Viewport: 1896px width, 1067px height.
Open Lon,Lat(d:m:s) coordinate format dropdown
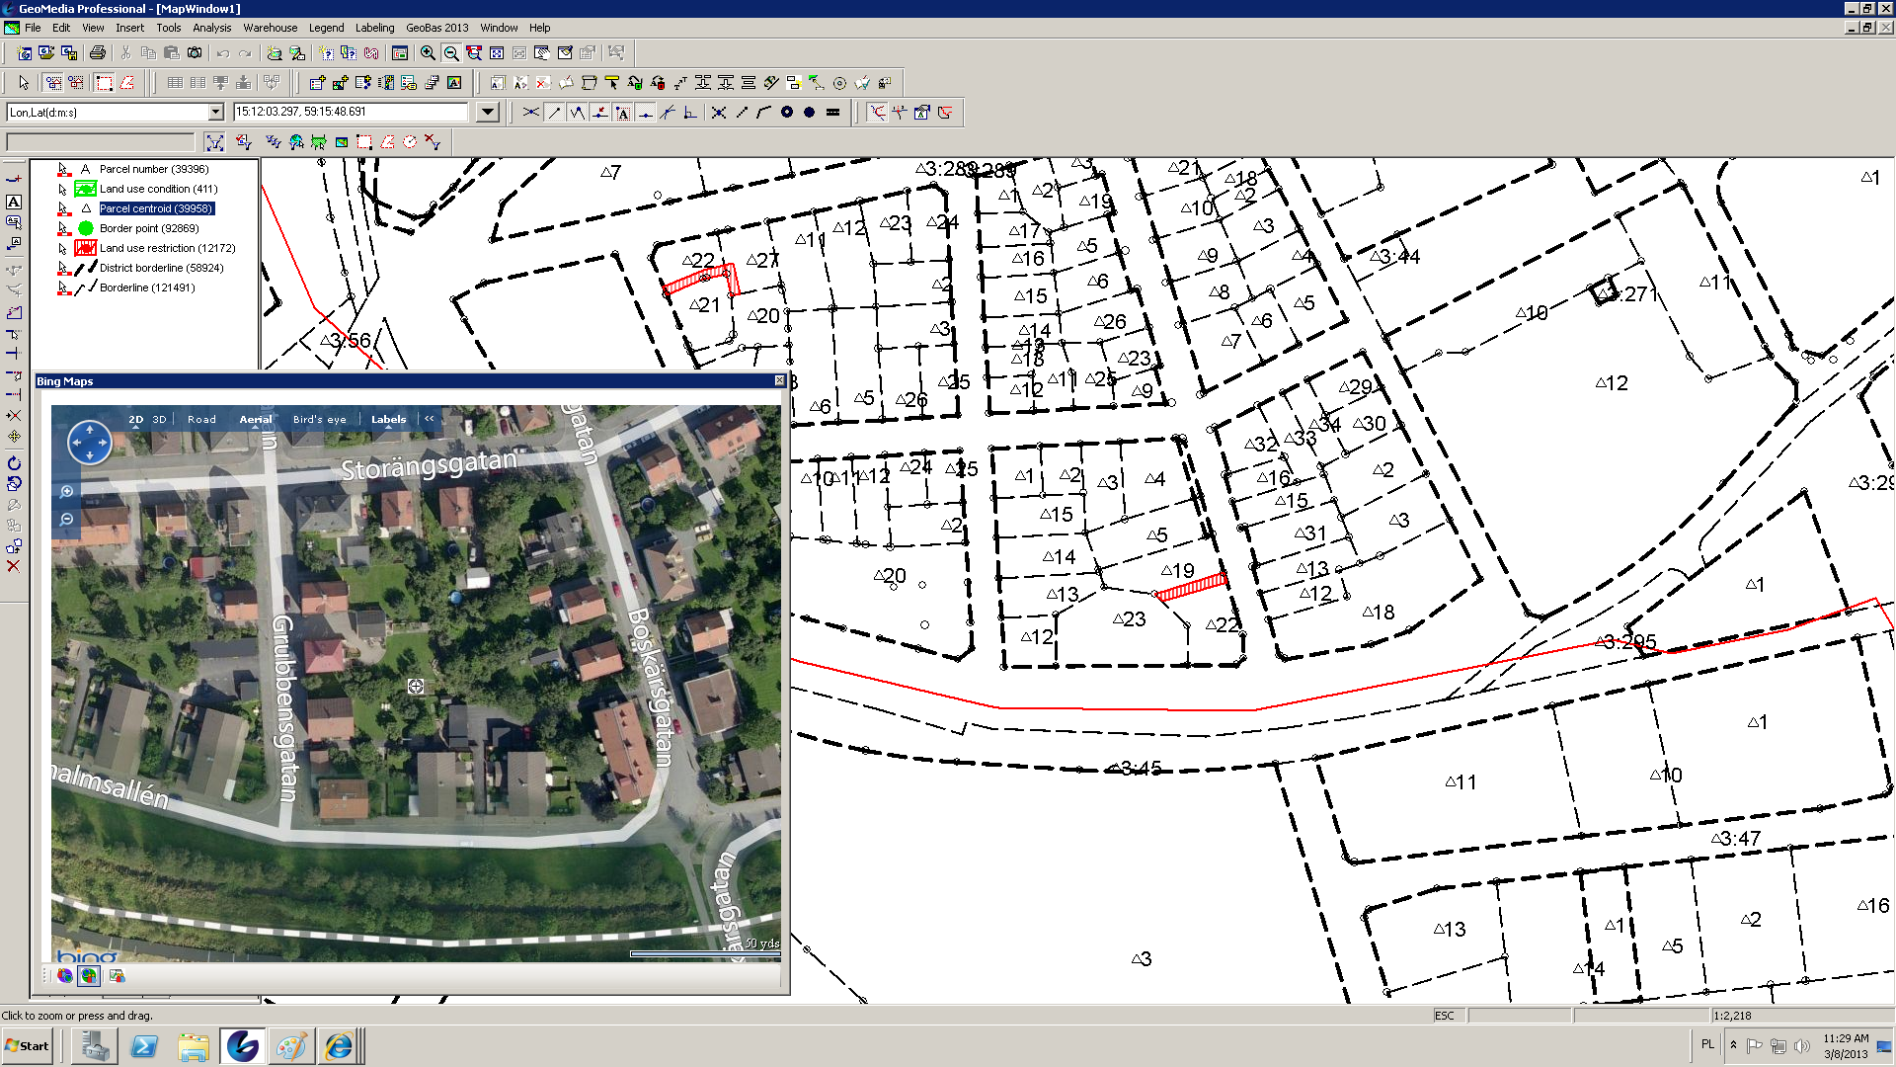click(x=215, y=113)
